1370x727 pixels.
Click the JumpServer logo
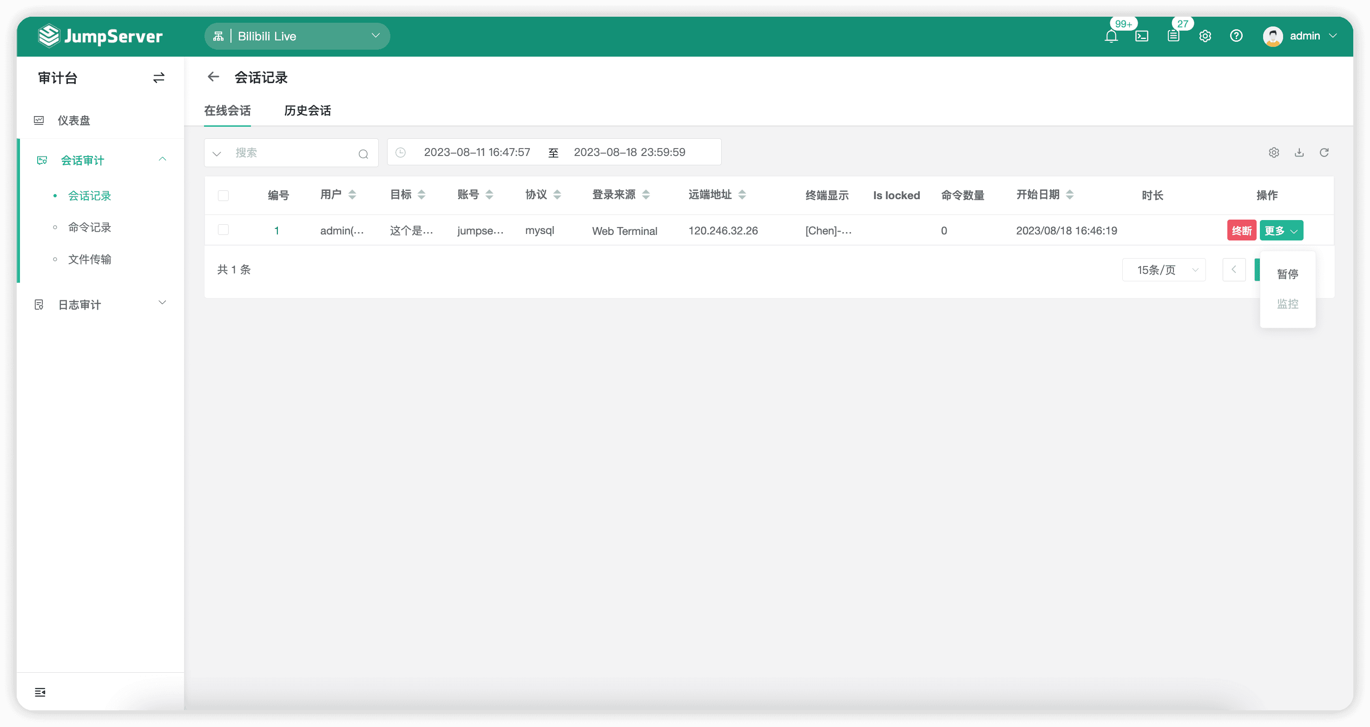[x=100, y=36]
